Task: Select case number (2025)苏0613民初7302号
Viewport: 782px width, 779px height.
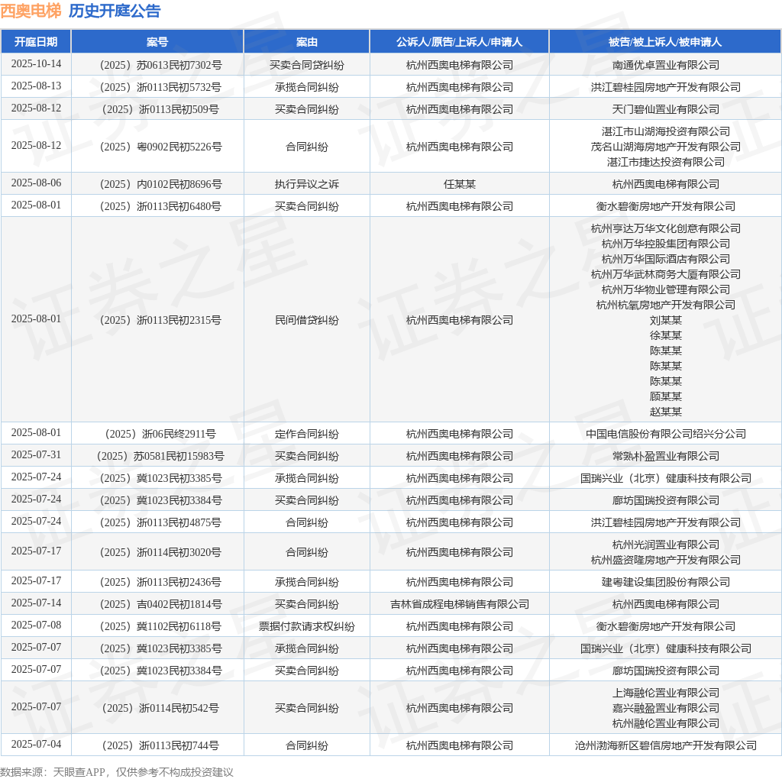Action: 160,66
